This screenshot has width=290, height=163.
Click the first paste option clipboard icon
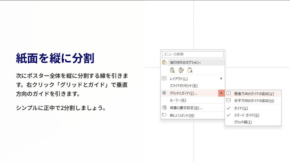172,70
